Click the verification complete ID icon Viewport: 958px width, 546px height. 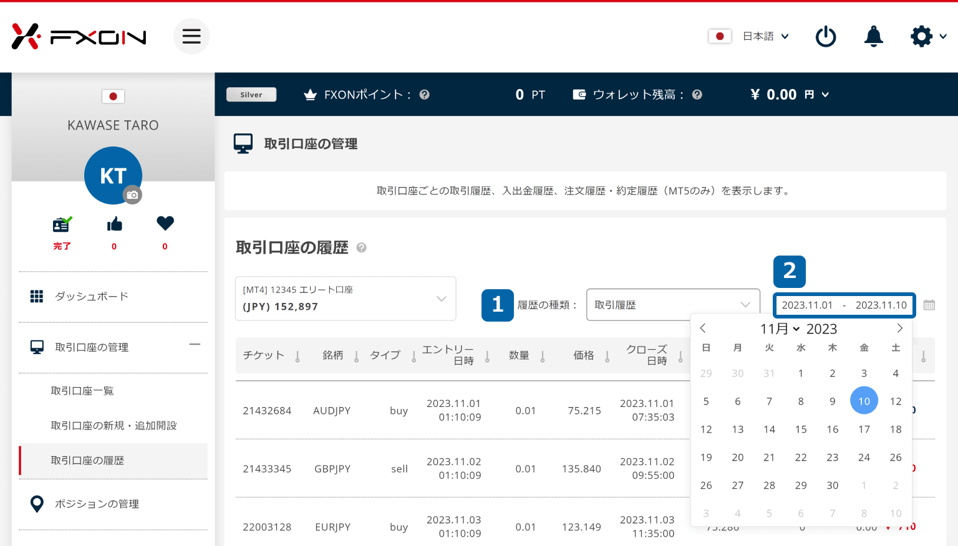click(62, 224)
